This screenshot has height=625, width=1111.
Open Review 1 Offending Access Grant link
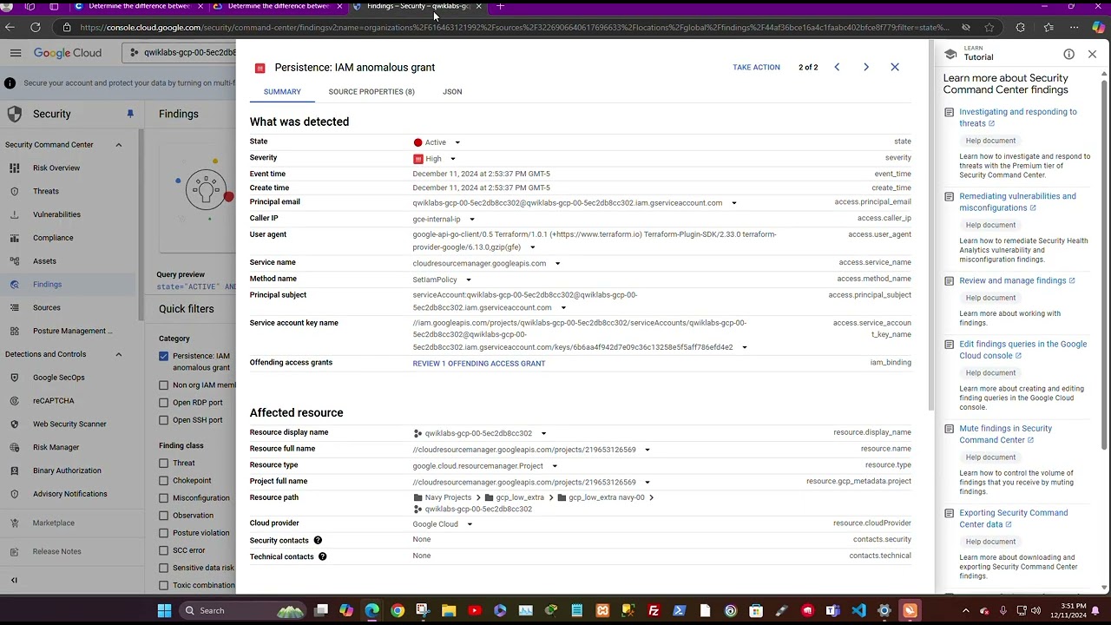[x=479, y=364]
